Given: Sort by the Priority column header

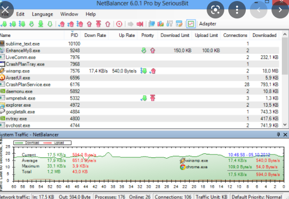Looking at the screenshot, I should (148, 35).
